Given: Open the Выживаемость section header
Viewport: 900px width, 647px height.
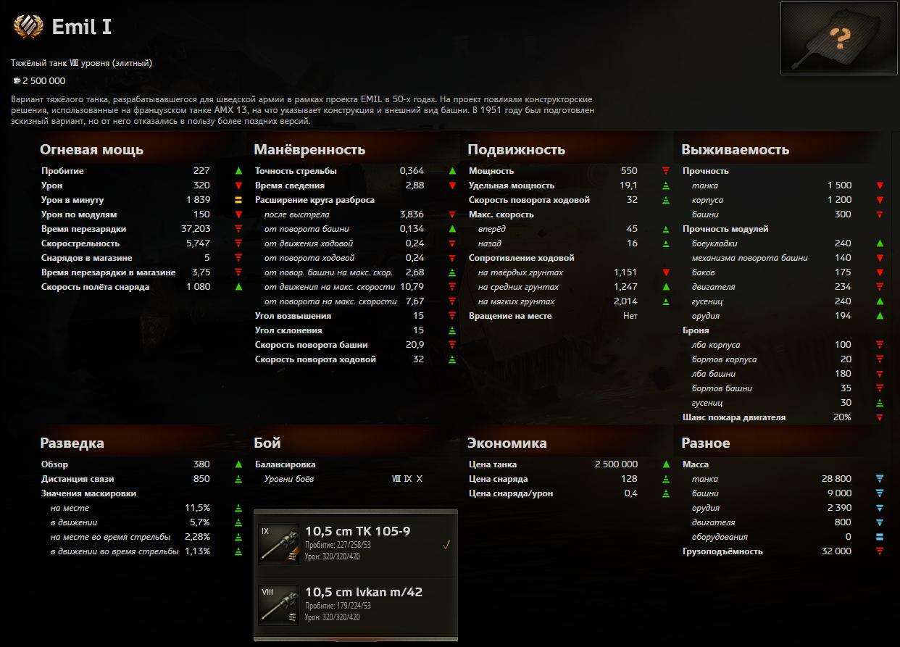Looking at the screenshot, I should pos(735,150).
